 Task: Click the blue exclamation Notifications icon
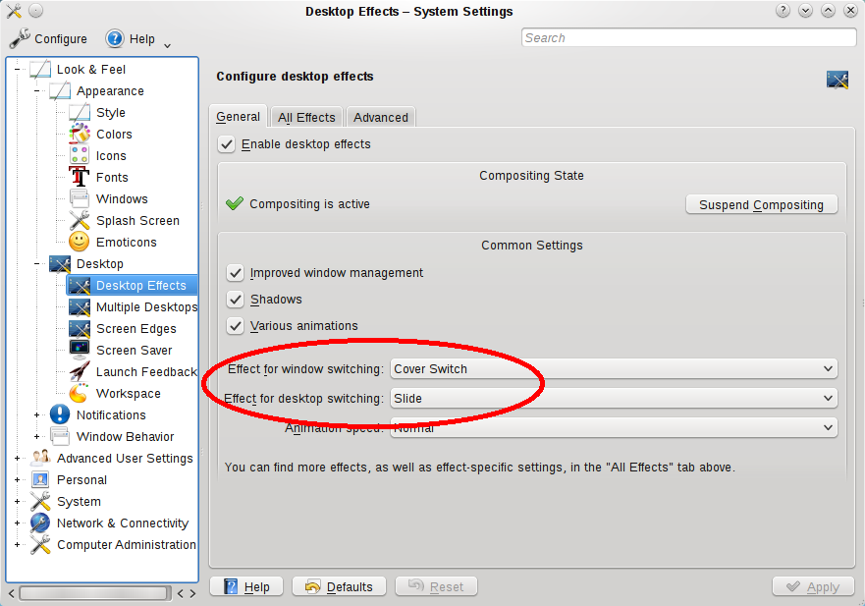coord(60,414)
